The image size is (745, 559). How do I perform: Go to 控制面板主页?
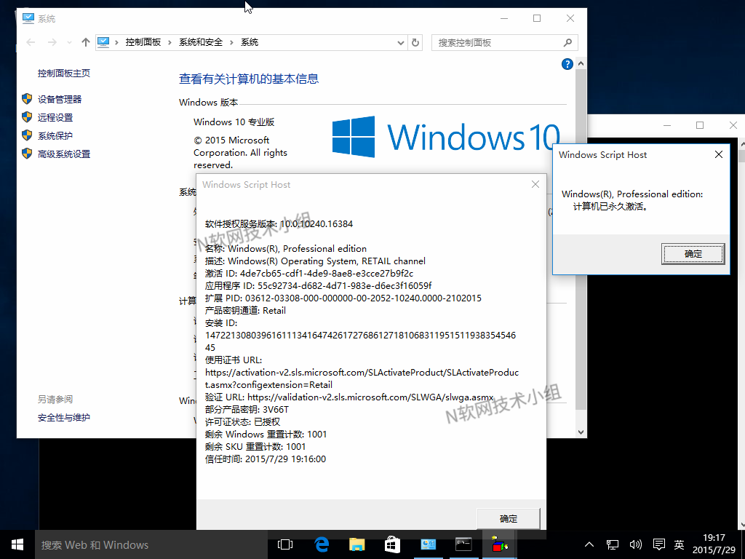(64, 74)
